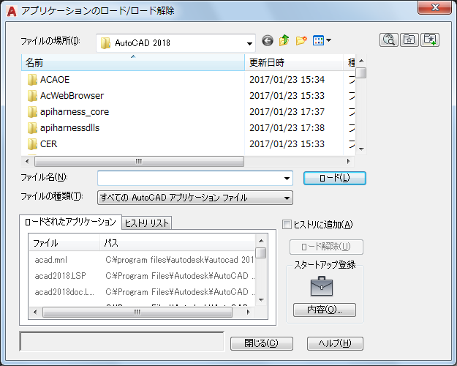Select acad2018.LSP in loaded applications
Screen dimensions: 457x366
click(61, 276)
